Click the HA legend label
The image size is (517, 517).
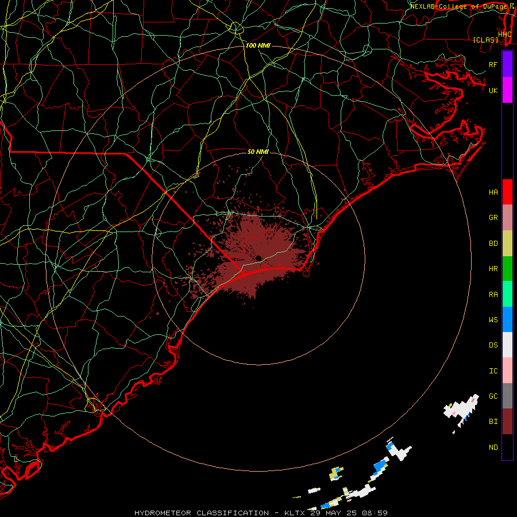493,192
